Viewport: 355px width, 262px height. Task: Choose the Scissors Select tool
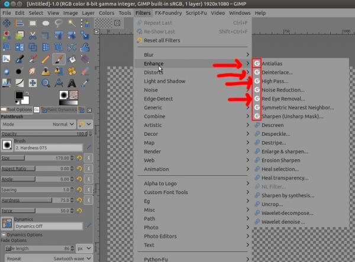[33, 35]
